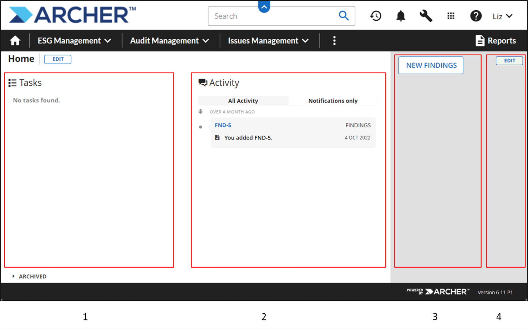
Task: Open the help panel
Action: click(476, 16)
